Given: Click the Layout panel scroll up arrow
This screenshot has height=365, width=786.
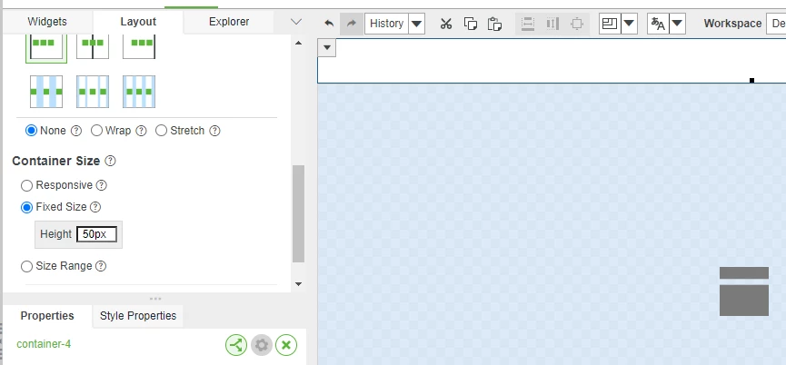Looking at the screenshot, I should [298, 43].
